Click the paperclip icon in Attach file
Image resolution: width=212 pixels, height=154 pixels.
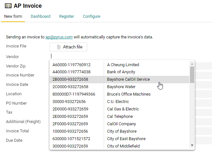click(58, 47)
